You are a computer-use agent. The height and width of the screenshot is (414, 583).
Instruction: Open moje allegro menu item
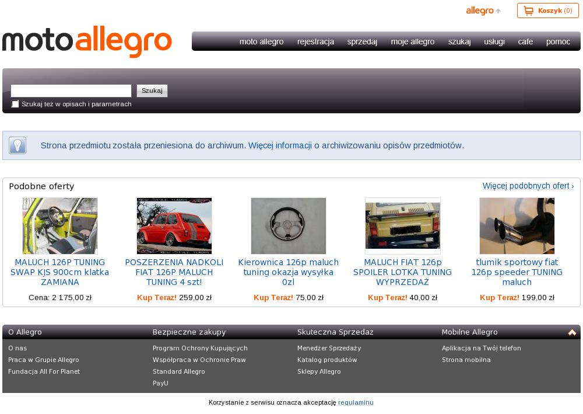tap(413, 41)
